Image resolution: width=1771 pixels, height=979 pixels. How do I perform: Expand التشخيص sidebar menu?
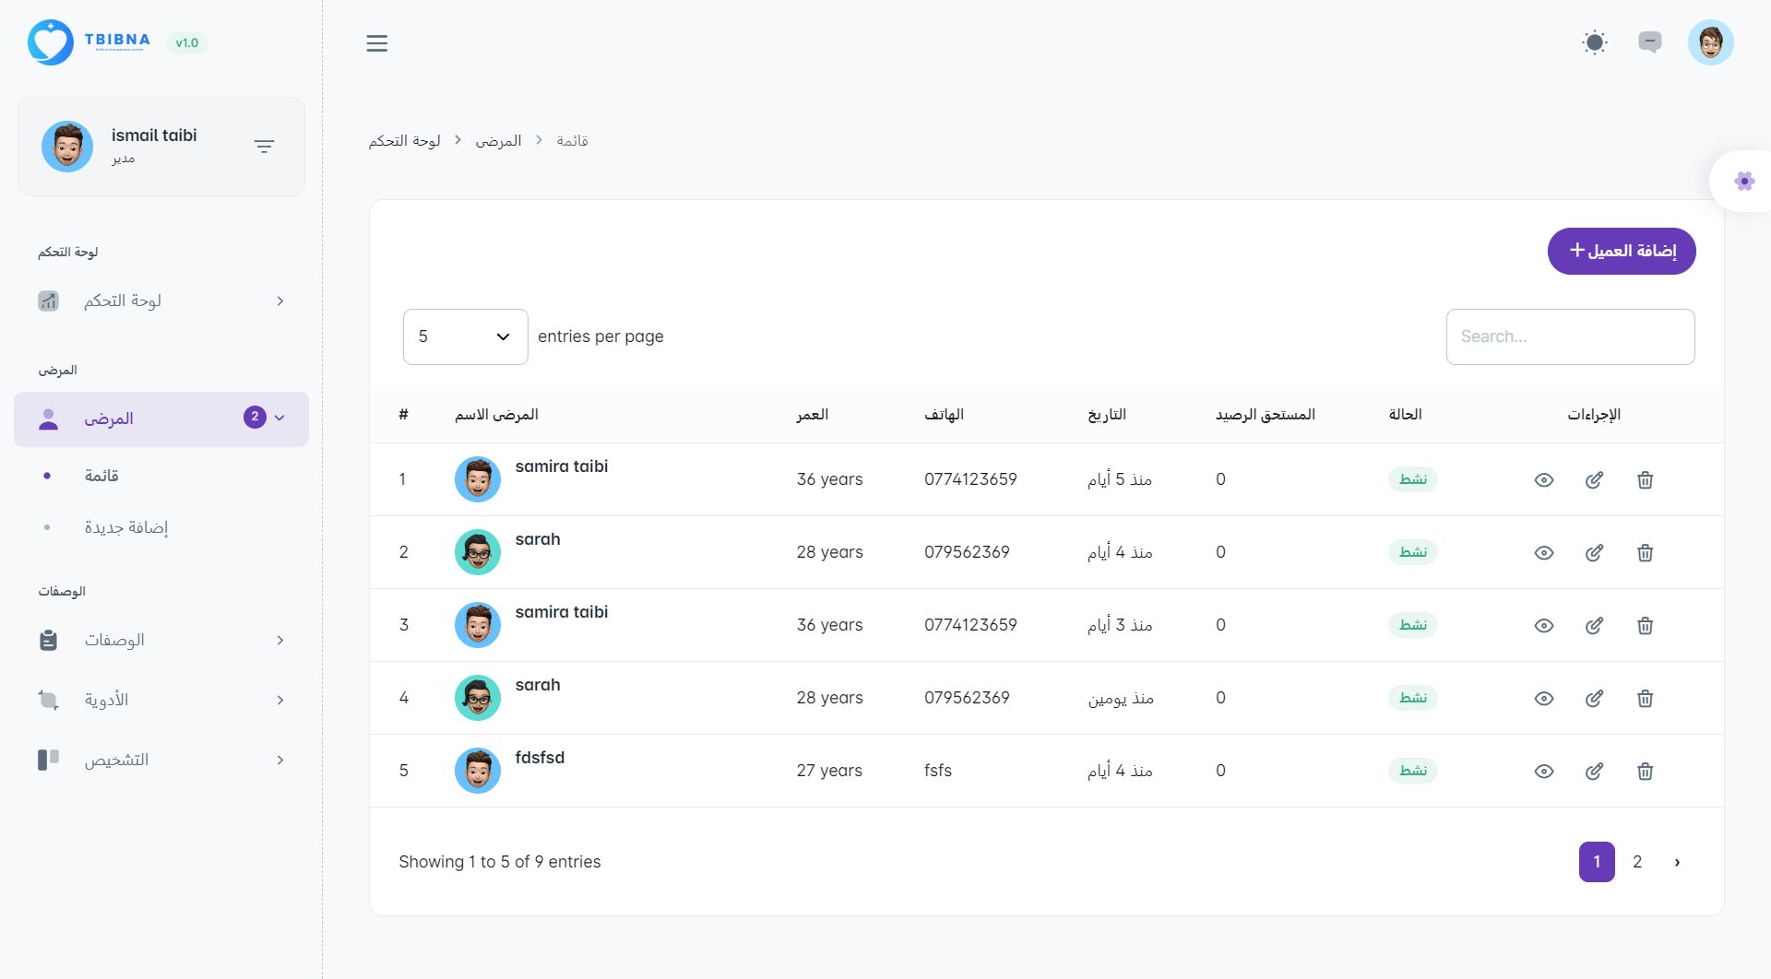click(x=161, y=760)
